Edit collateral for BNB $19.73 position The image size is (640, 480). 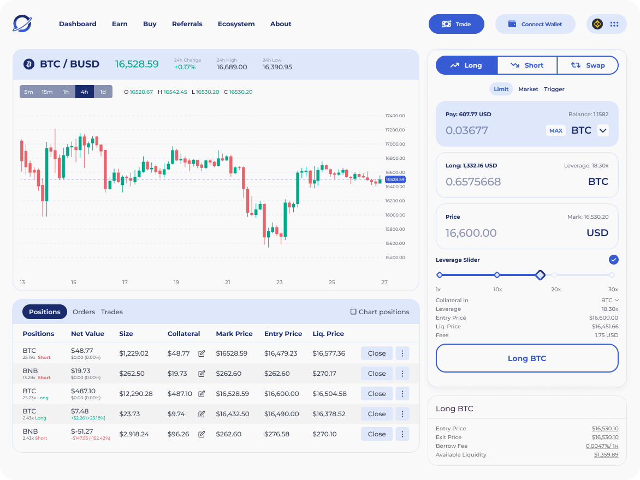tap(202, 374)
